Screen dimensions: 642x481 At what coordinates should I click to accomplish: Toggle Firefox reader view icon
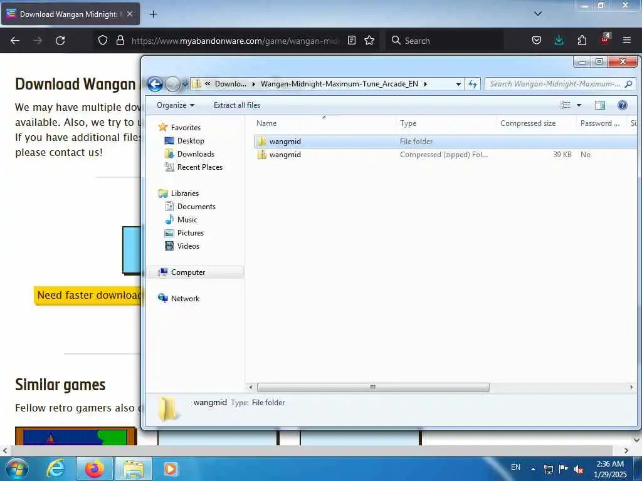[x=351, y=40]
